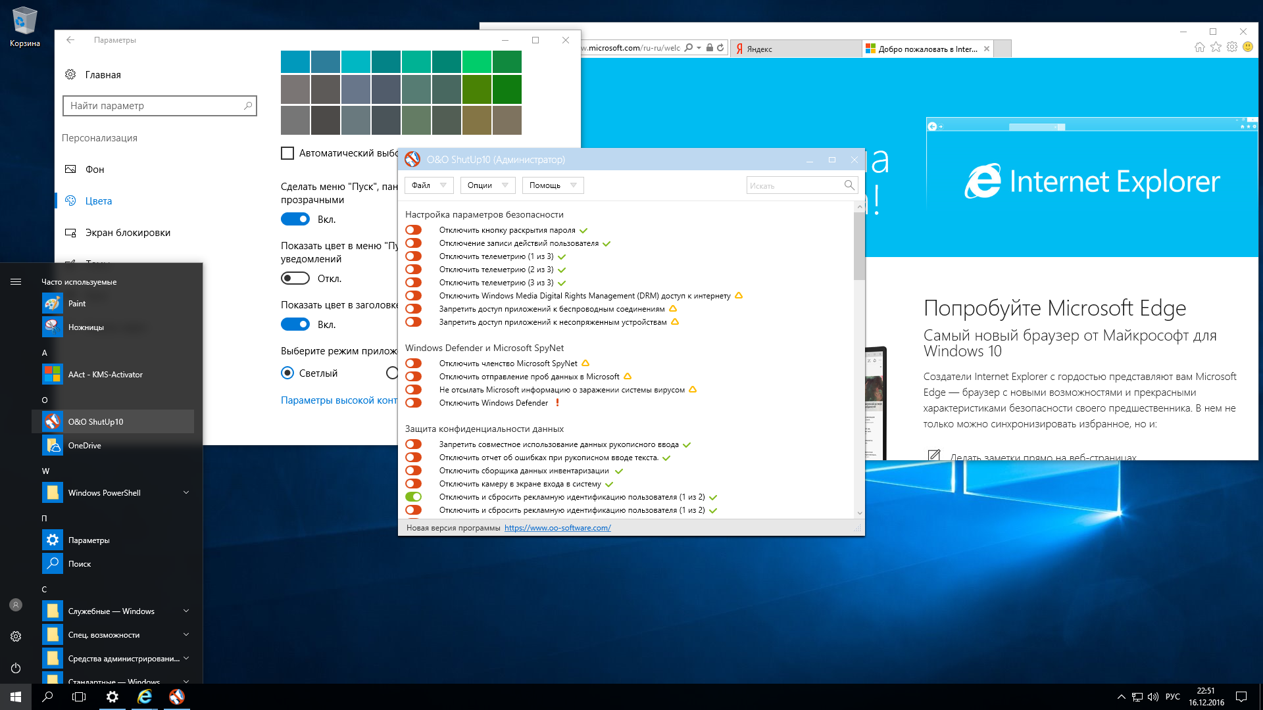Click the back arrow in Settings window
The height and width of the screenshot is (710, 1263).
(x=70, y=40)
